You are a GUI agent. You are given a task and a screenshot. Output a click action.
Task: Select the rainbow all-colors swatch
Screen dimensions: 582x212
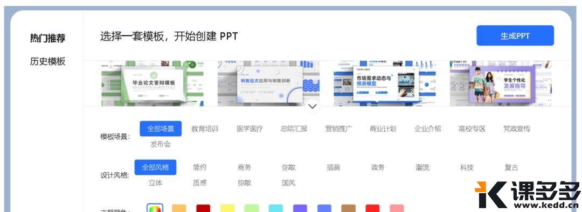click(x=155, y=208)
